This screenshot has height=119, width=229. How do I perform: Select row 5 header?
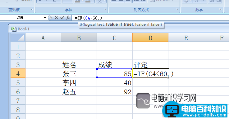[x=18, y=82]
